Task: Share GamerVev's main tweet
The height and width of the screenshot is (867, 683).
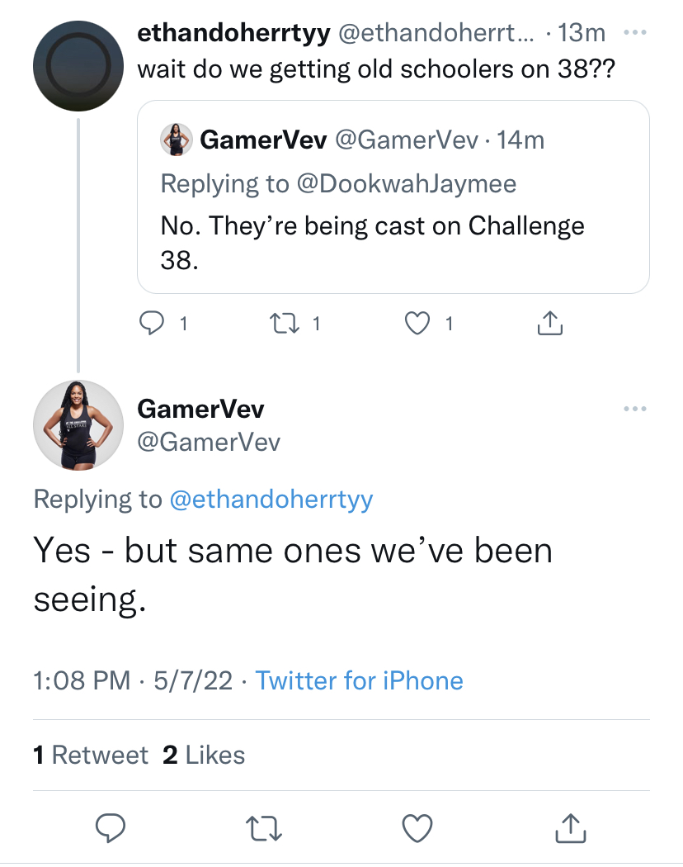Action: 570,827
